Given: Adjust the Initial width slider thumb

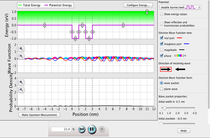Looking at the screenshot, I should 164,108.
